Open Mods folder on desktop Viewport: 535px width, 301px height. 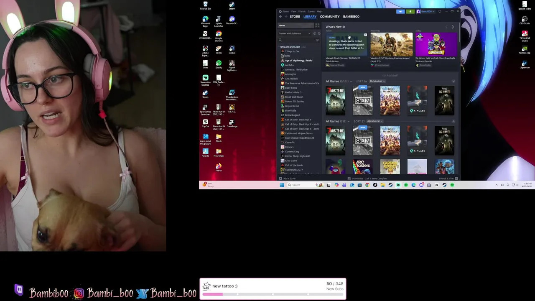tap(219, 138)
